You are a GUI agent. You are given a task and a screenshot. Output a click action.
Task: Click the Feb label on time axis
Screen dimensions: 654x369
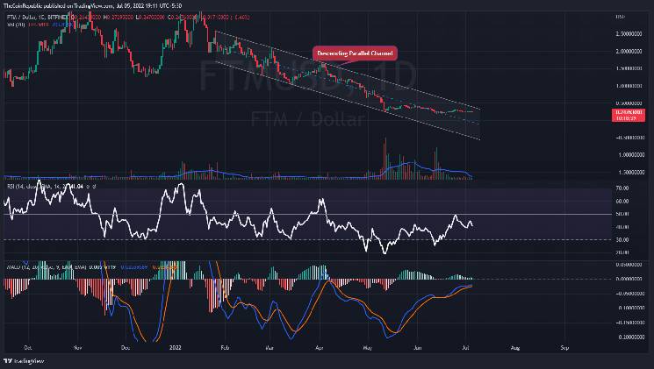tap(225, 348)
